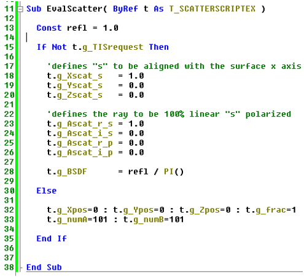Click the comment about surface x axis
The height and width of the screenshot is (277, 304).
pos(174,66)
